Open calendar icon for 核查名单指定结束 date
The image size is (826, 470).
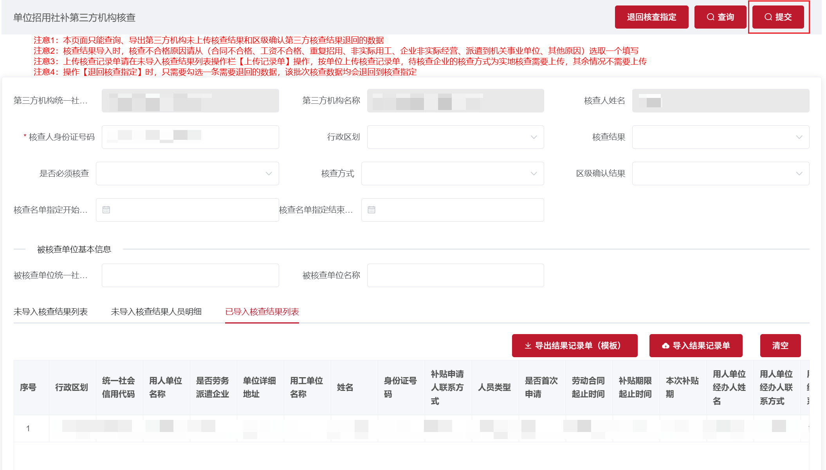pos(372,210)
